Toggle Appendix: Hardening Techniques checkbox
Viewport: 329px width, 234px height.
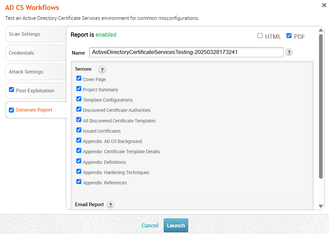tap(79, 171)
